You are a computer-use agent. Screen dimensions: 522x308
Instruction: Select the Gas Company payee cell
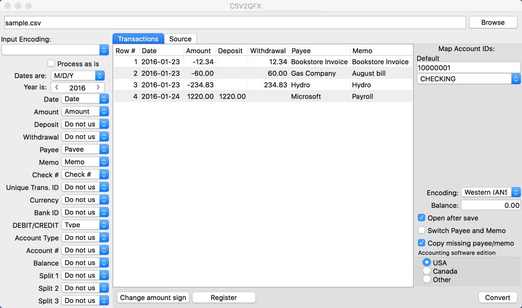coord(320,73)
